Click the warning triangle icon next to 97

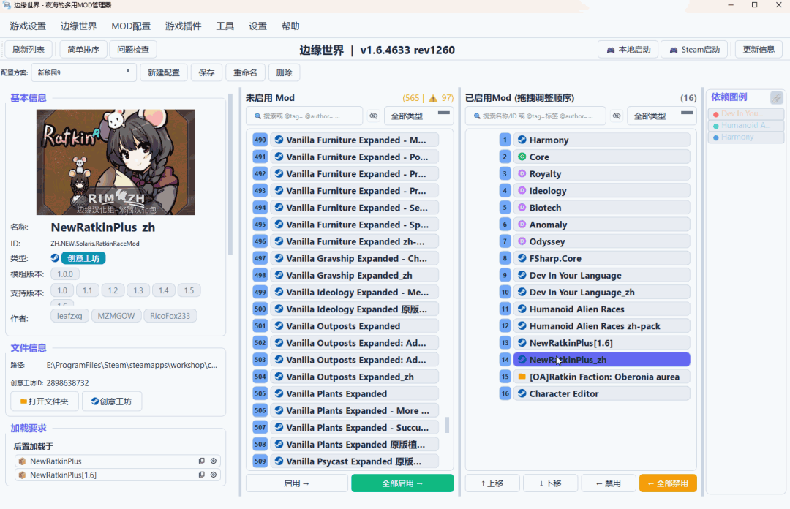point(433,98)
